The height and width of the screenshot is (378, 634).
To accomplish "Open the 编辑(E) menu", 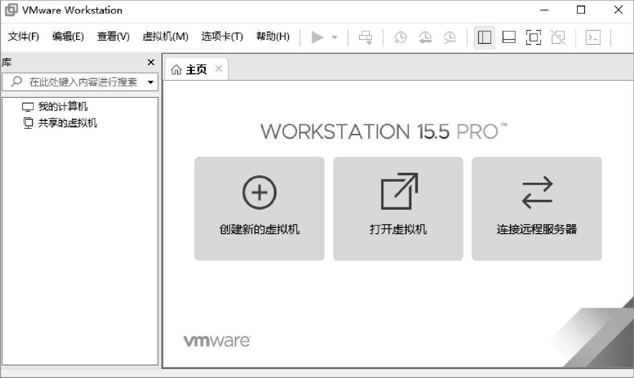I will [x=68, y=36].
